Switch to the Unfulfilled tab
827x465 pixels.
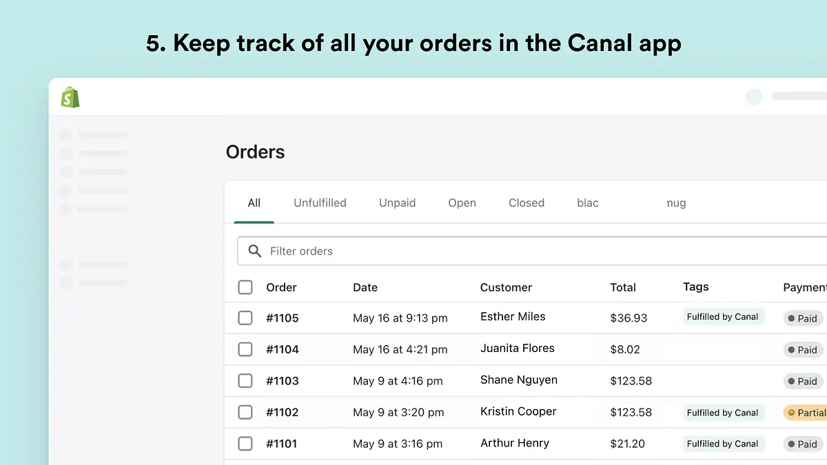click(x=320, y=203)
